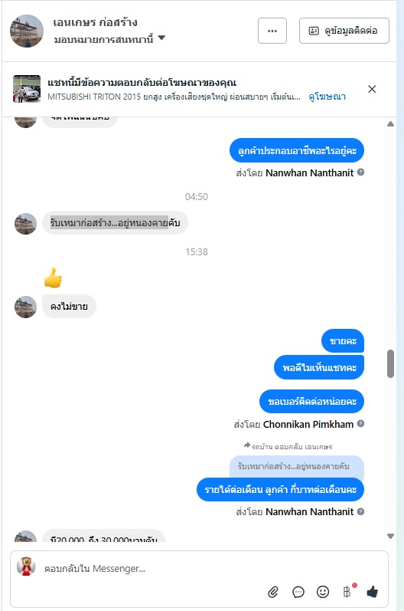404x611 pixels.
Task: Click the quoted reply message bubble
Action: tap(297, 466)
